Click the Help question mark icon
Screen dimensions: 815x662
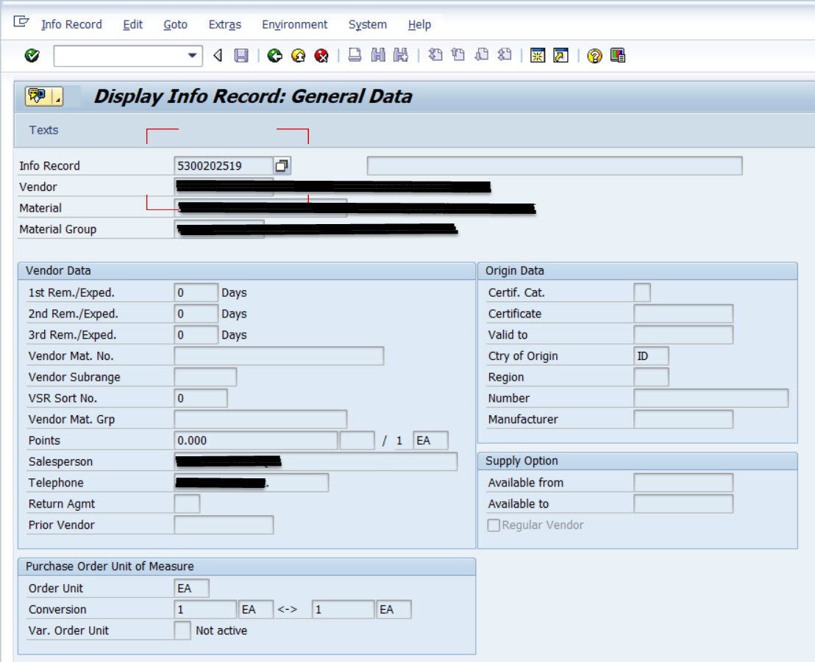point(594,55)
